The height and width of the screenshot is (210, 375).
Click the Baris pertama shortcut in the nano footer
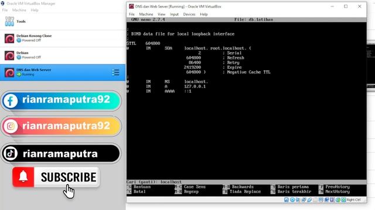pos(290,187)
